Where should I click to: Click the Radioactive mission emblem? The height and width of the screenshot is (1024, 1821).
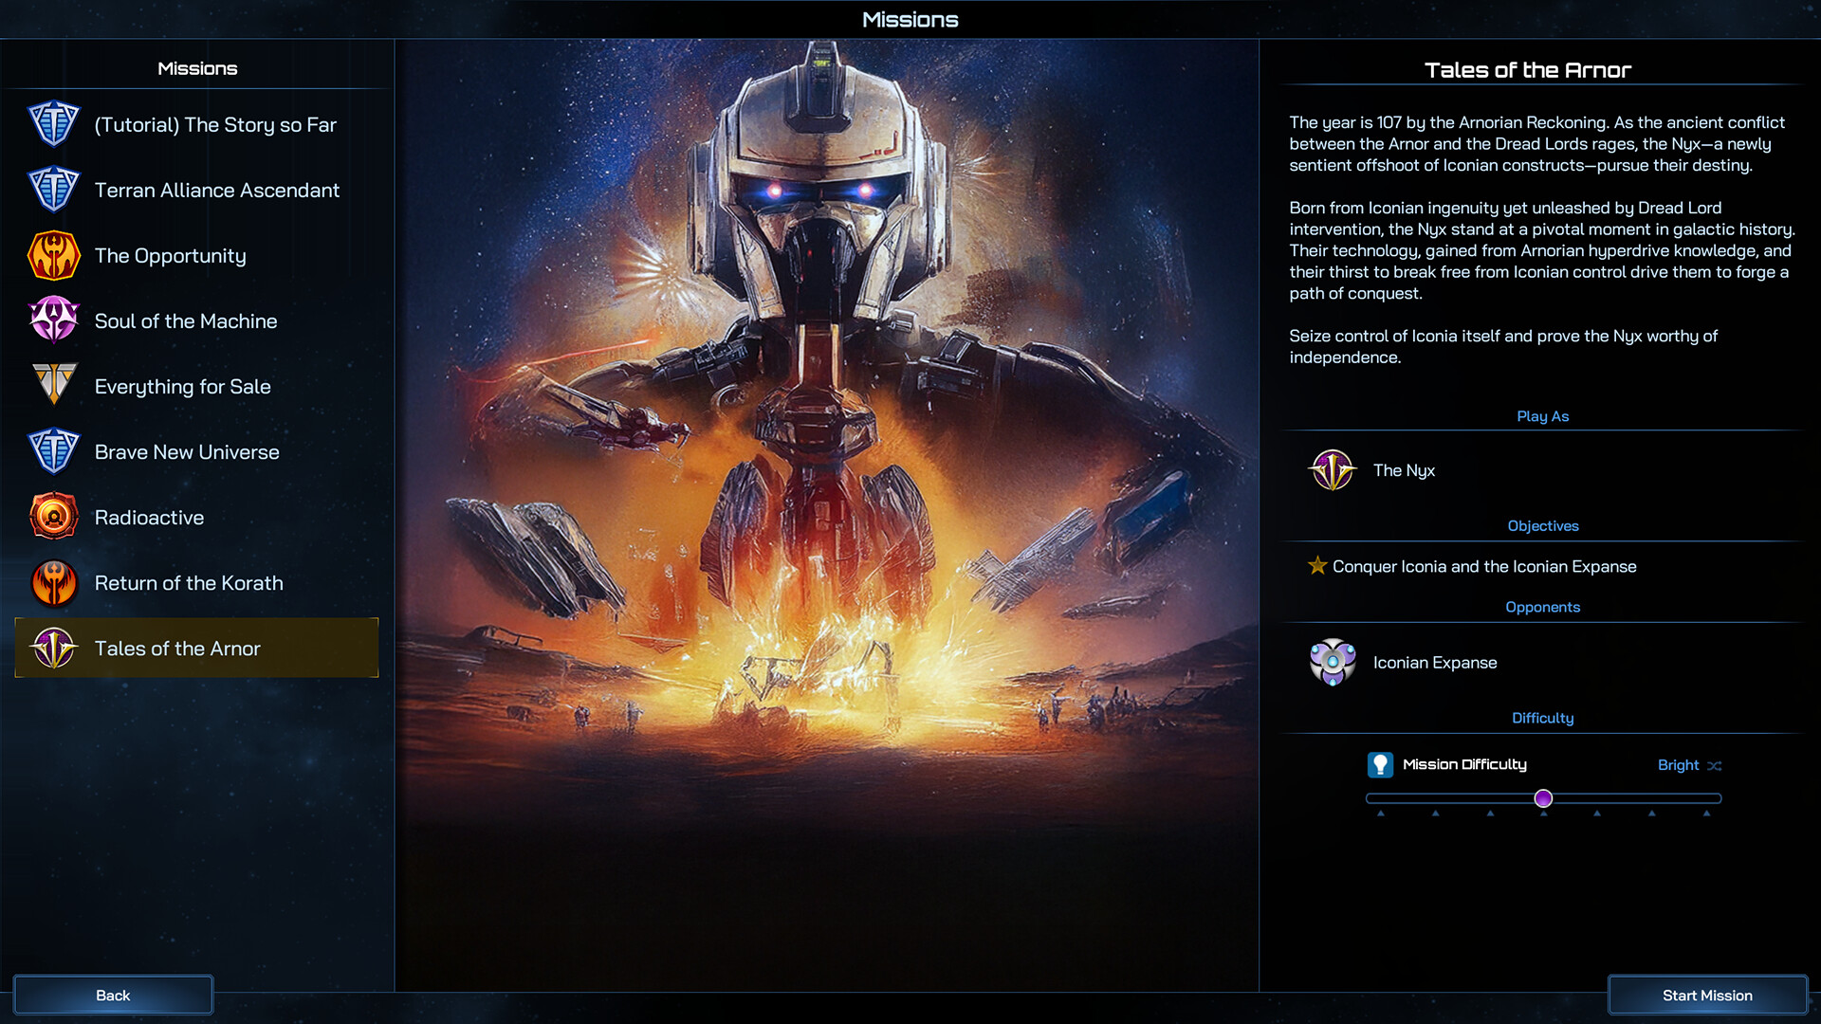click(54, 518)
